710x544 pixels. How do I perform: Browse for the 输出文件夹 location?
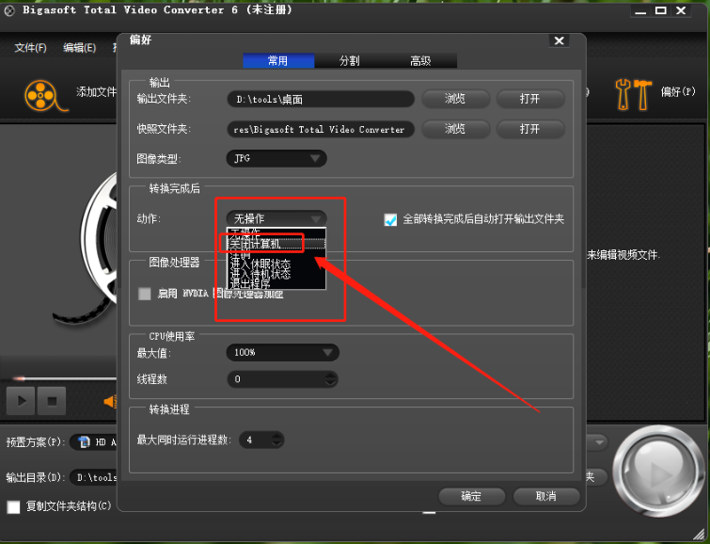pyautogui.click(x=455, y=99)
